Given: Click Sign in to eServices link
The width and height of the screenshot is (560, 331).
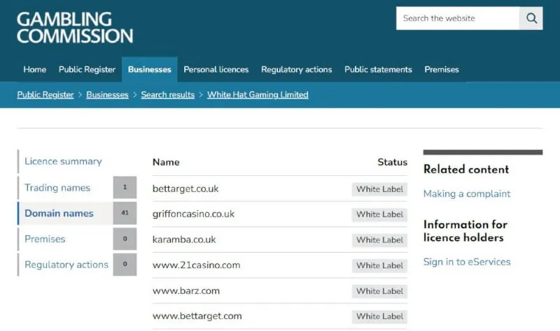Looking at the screenshot, I should [x=467, y=262].
